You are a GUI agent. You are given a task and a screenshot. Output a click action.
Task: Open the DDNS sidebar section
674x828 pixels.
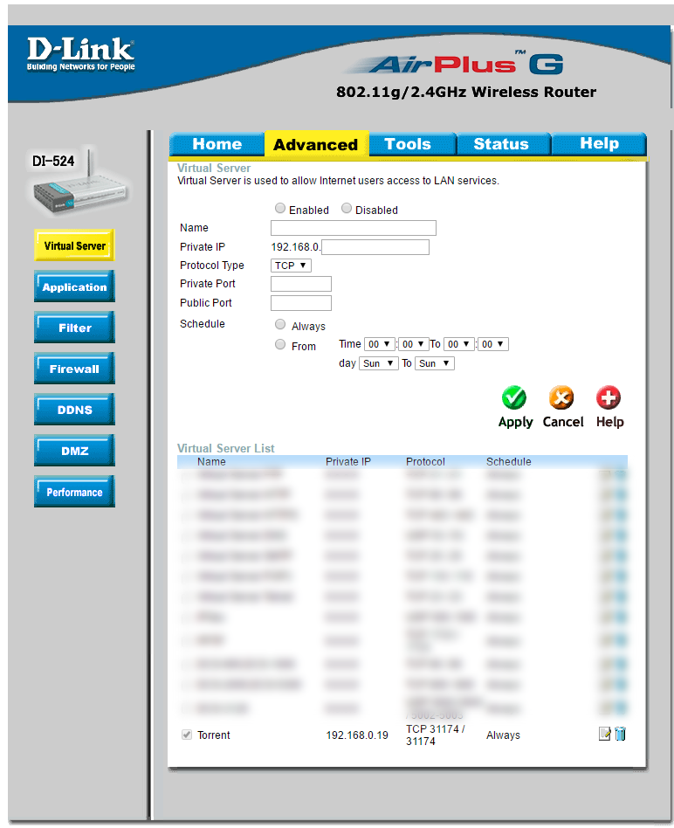pos(74,410)
